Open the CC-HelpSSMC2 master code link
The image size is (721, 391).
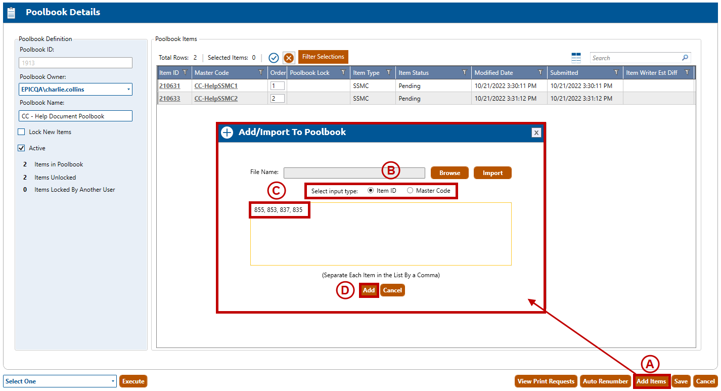(x=216, y=99)
